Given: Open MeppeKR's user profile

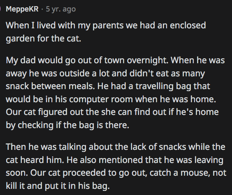Looking at the screenshot, I should (x=22, y=9).
